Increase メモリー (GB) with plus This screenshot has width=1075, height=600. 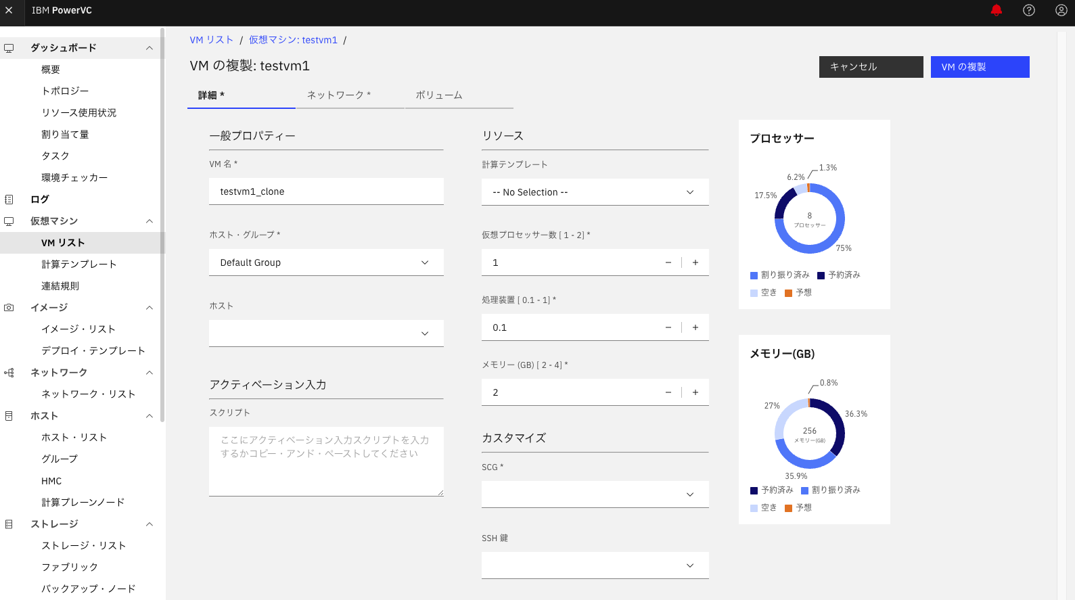tap(695, 392)
